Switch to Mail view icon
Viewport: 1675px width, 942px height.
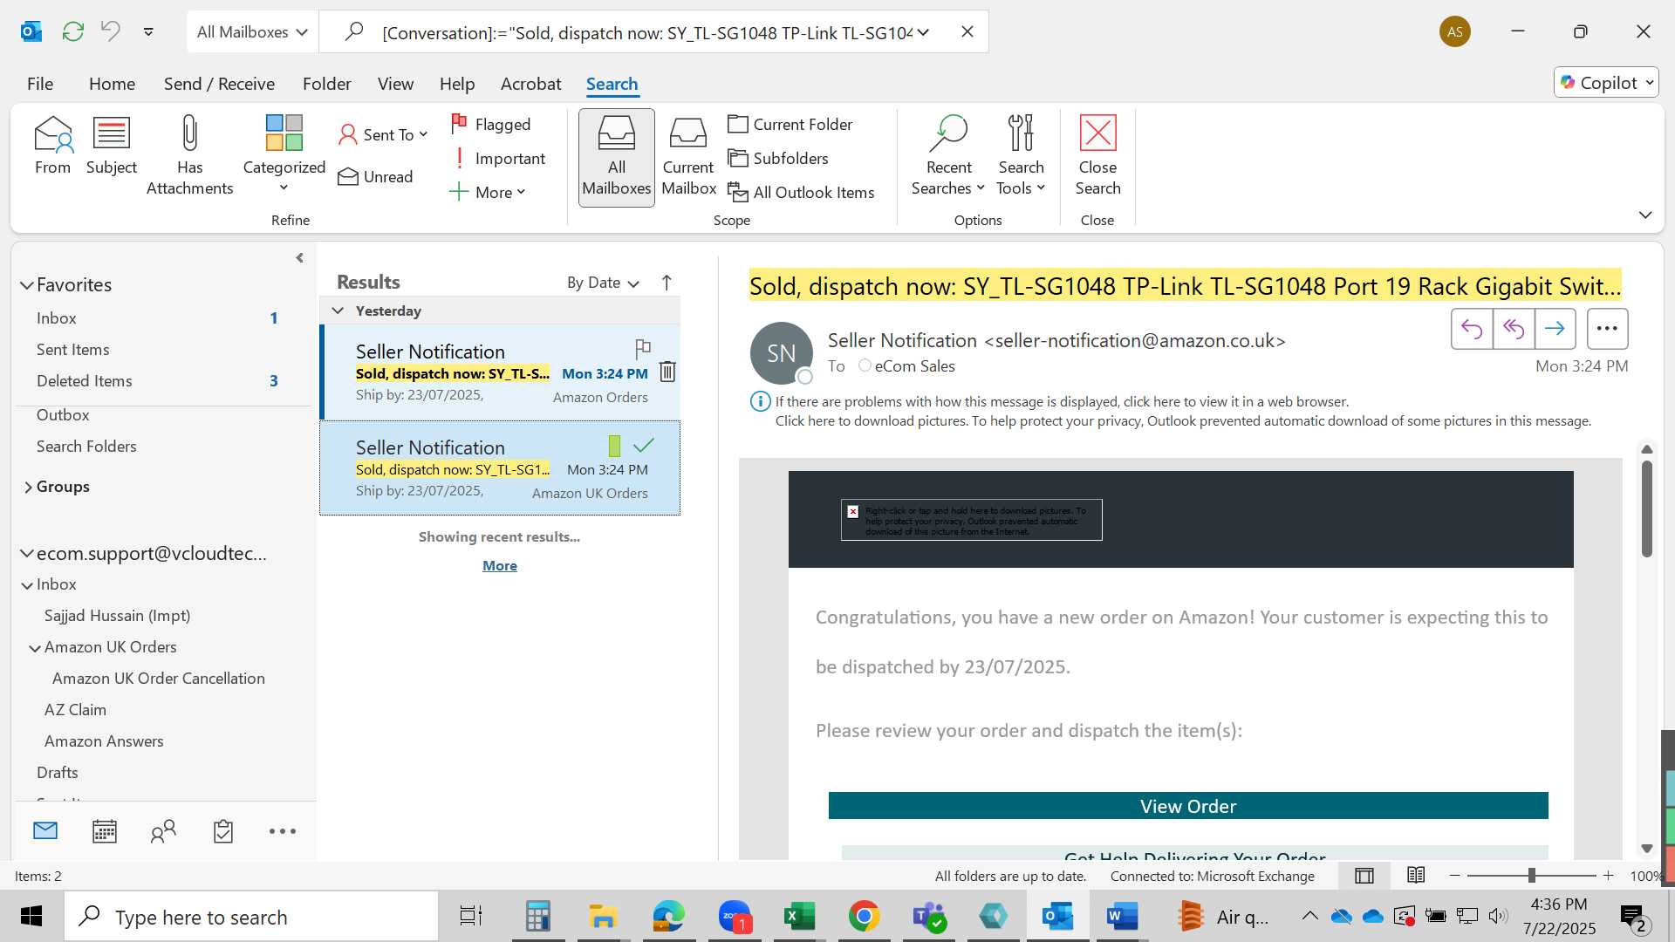[45, 831]
